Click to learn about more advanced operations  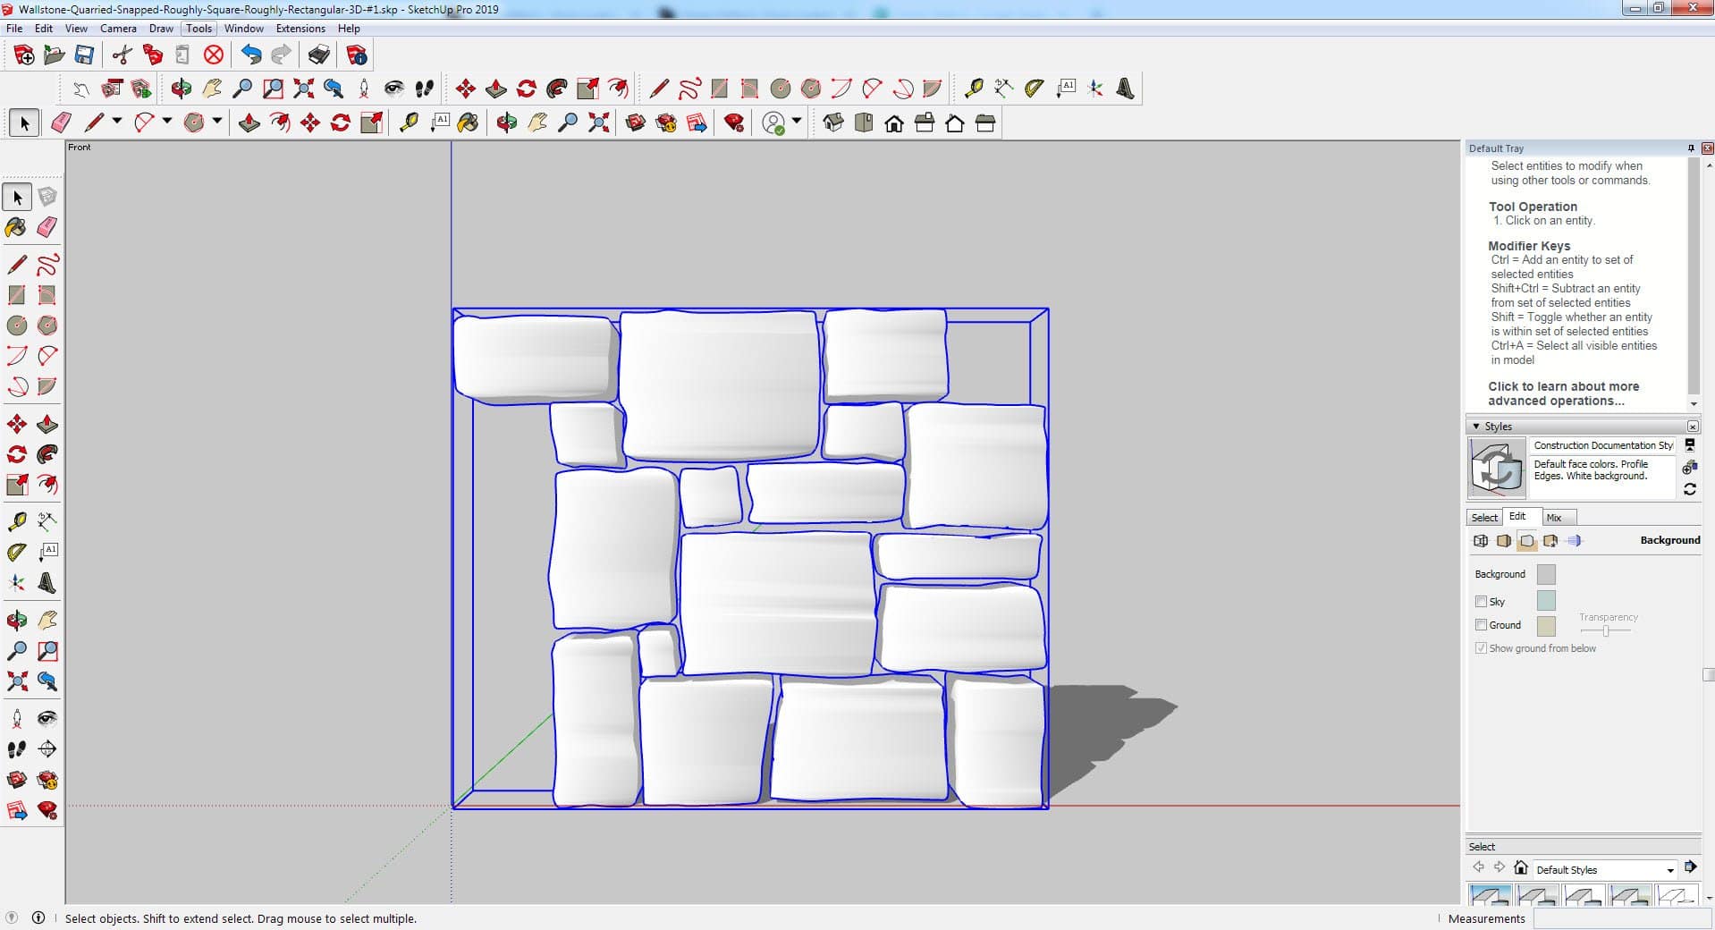(1563, 393)
